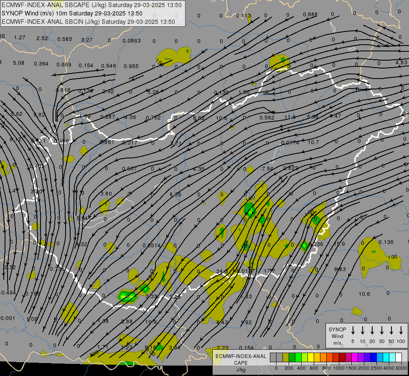Screen dimensions: 409x376
Task: Click the map value 4.35
Action: [x=198, y=169]
